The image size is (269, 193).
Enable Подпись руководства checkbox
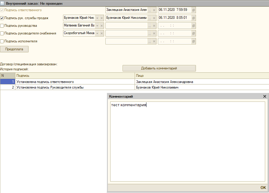click(x=2, y=26)
